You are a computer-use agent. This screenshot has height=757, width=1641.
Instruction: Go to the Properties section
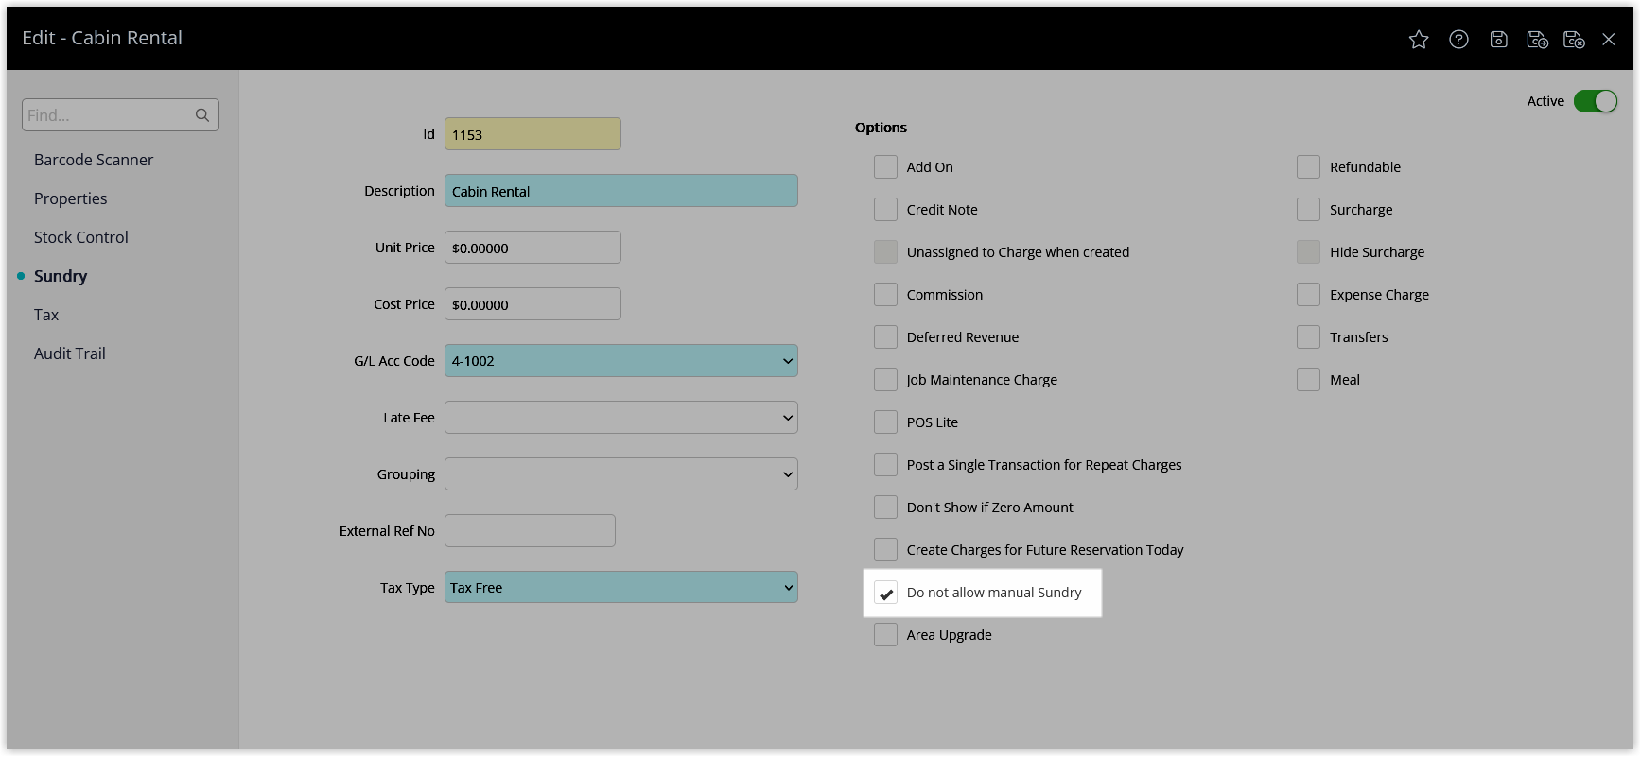[x=71, y=198]
